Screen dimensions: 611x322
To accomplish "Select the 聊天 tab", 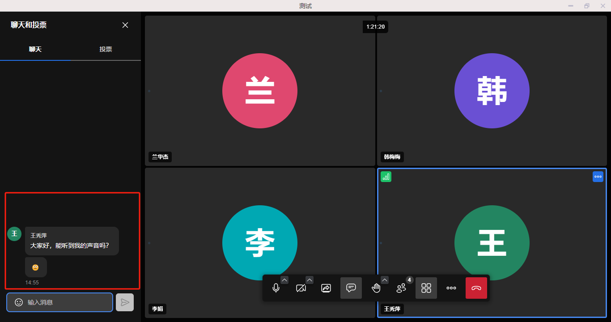I will [x=35, y=49].
